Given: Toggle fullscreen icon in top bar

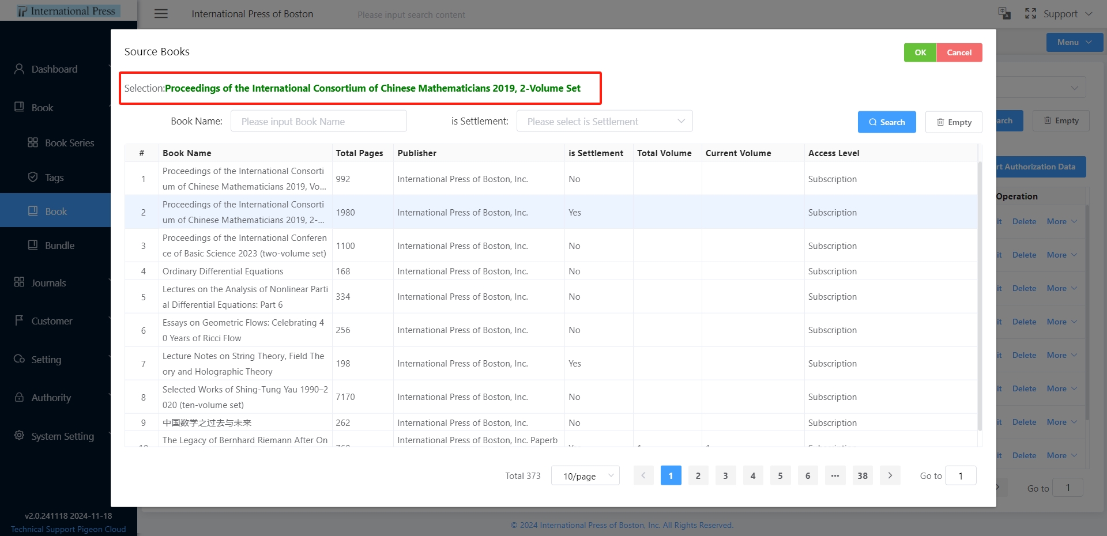Looking at the screenshot, I should coord(1030,14).
